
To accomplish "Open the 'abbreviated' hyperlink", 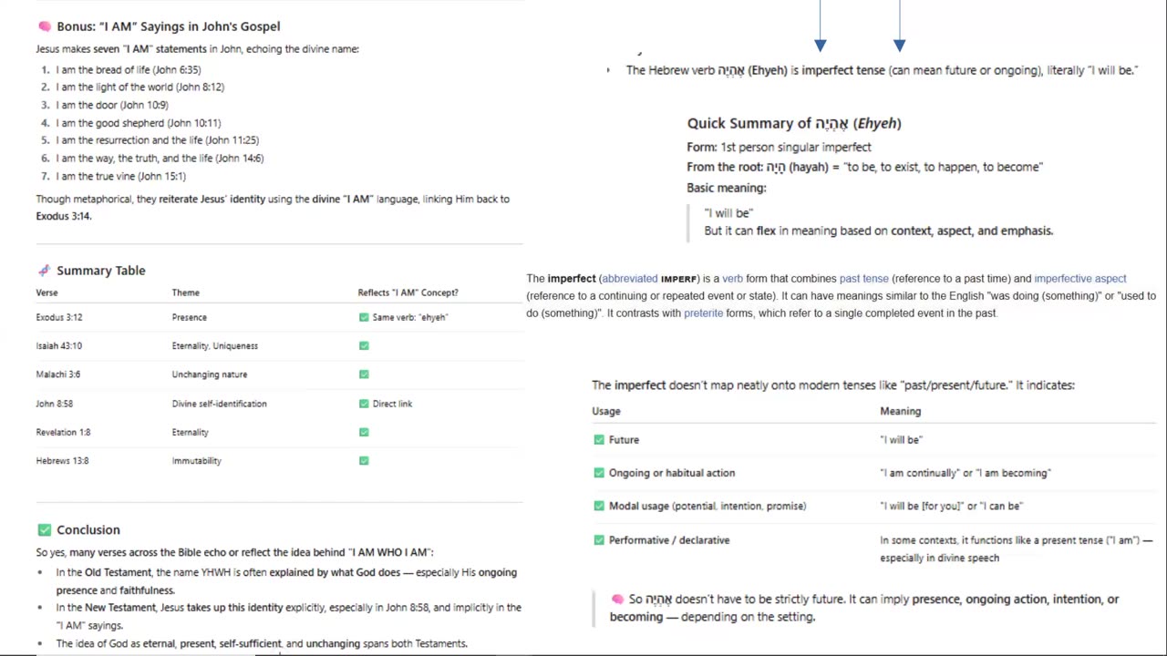I will [x=629, y=279].
